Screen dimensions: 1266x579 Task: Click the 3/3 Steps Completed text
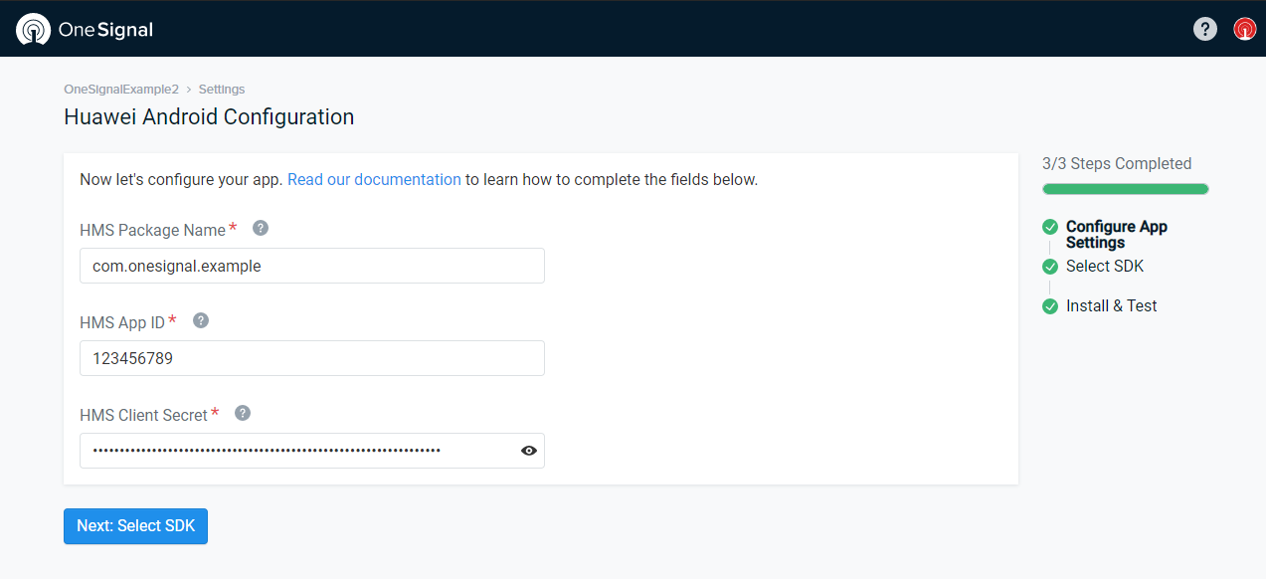click(1117, 164)
